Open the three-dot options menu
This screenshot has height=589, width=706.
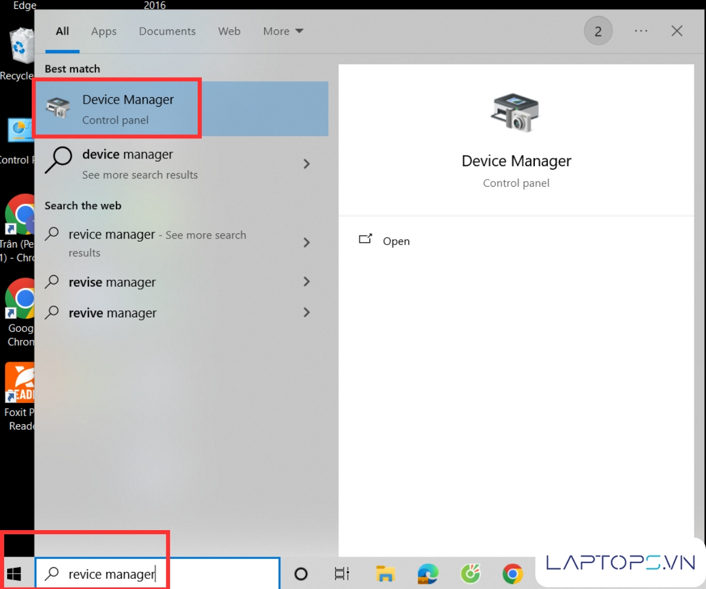[641, 31]
